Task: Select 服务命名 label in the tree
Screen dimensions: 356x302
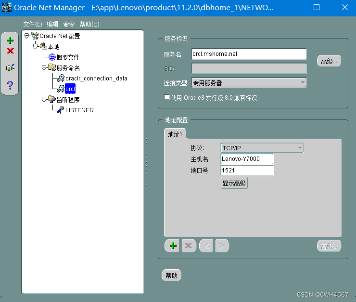Action: click(68, 68)
